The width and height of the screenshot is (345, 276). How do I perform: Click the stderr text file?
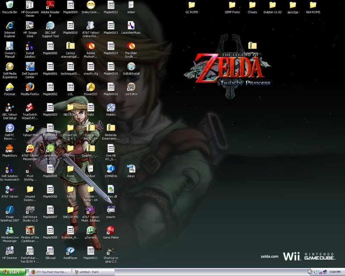coord(131,5)
